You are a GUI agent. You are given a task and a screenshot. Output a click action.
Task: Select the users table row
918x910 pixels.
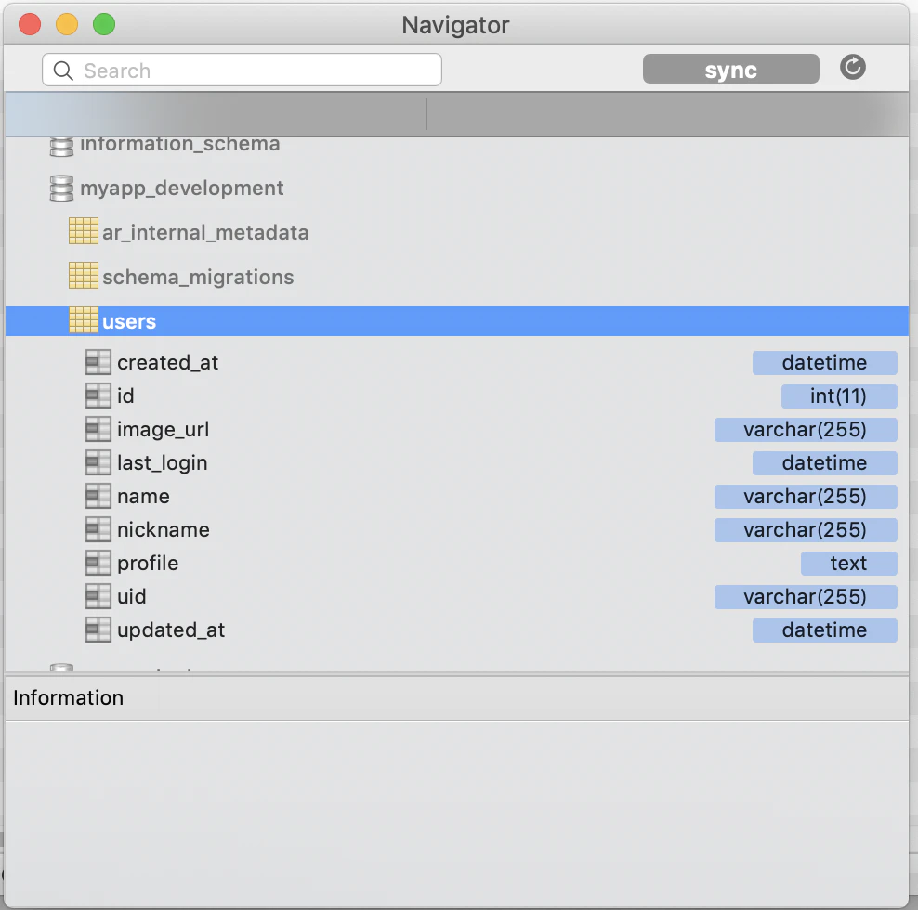[x=456, y=321]
